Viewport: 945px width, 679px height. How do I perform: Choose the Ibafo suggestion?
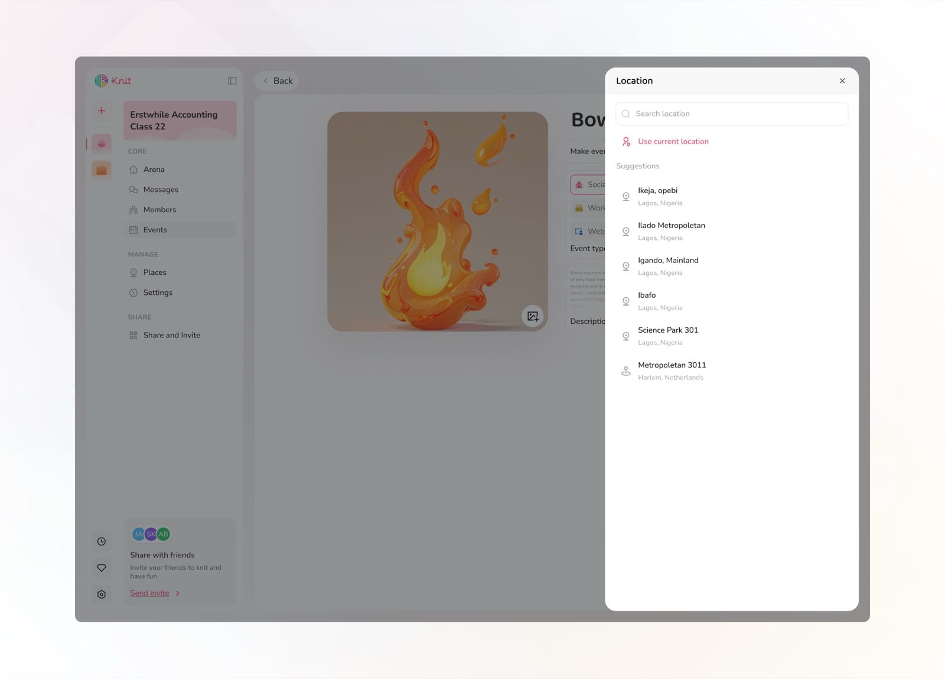pos(732,301)
